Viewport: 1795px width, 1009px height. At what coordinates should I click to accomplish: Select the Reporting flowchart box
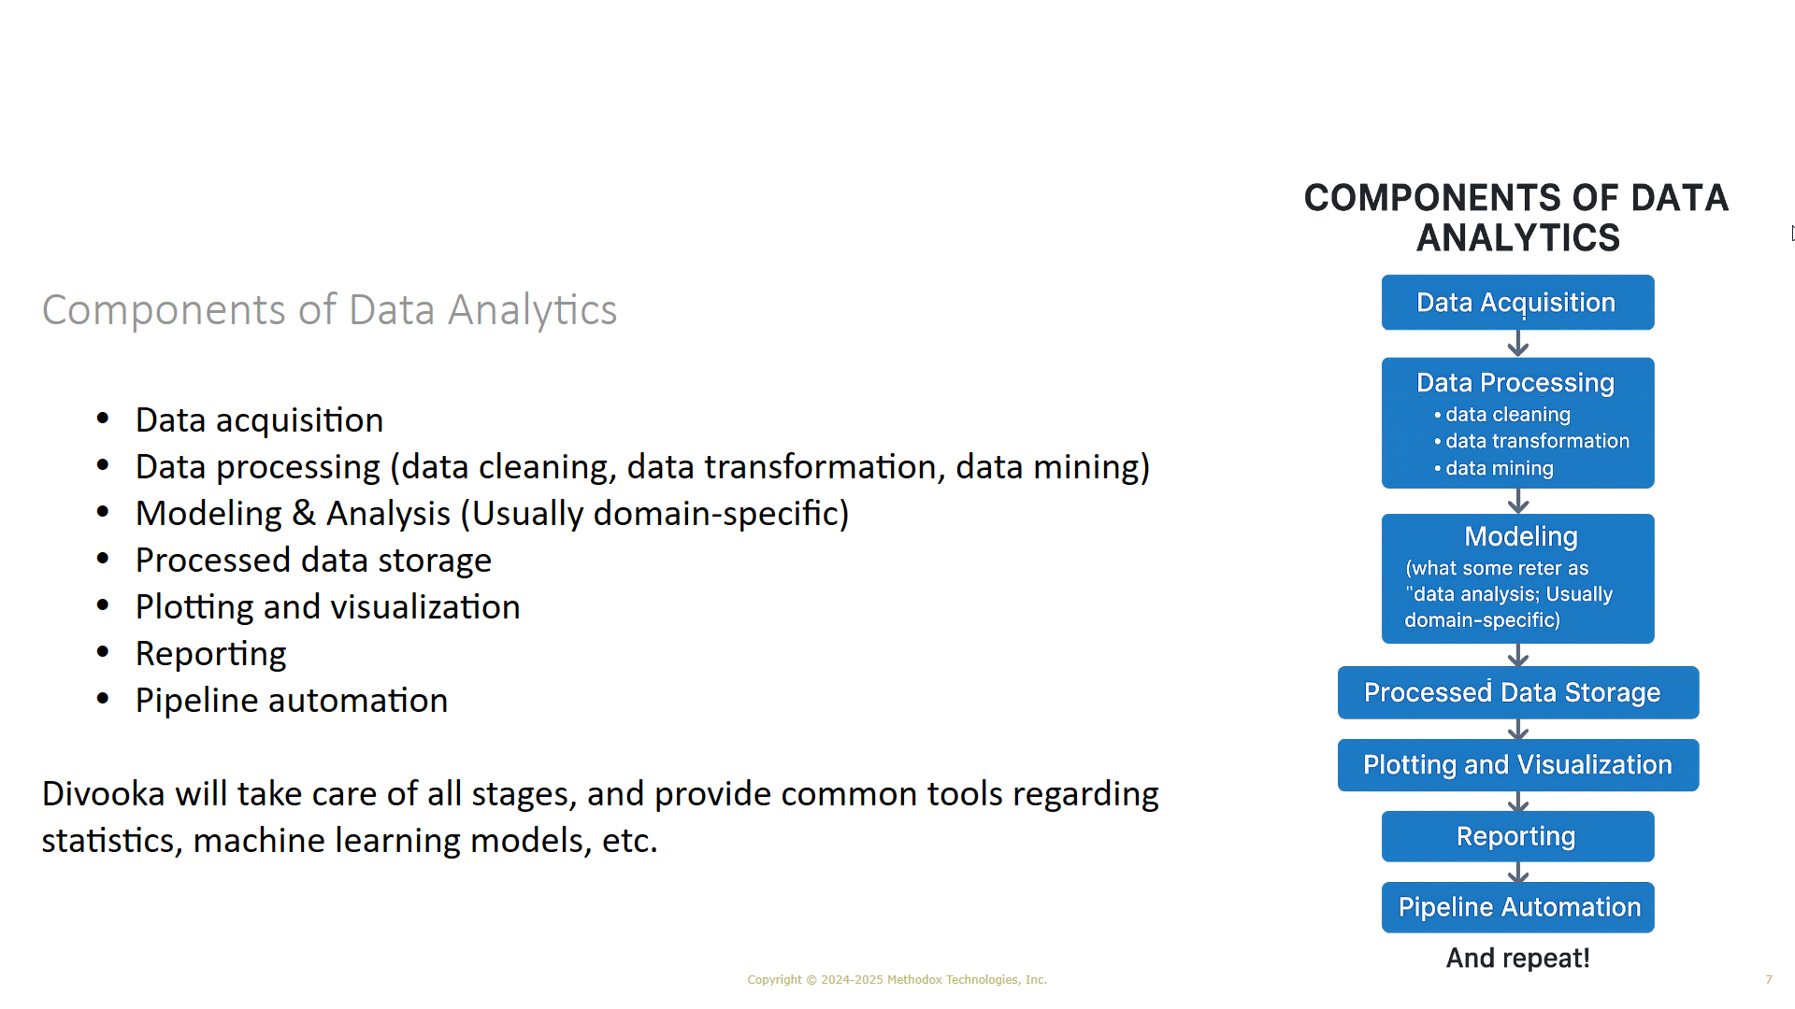[1517, 836]
